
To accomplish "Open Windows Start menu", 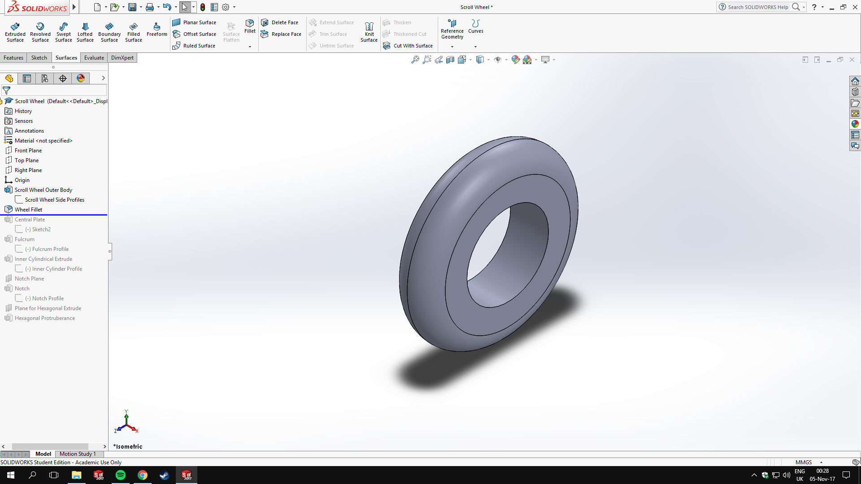I will point(11,475).
